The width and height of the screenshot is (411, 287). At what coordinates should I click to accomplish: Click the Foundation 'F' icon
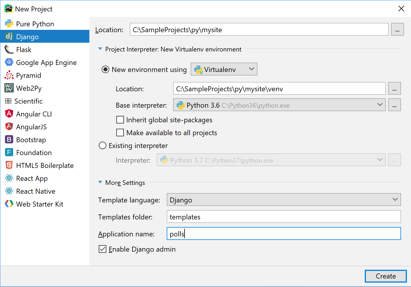9,152
